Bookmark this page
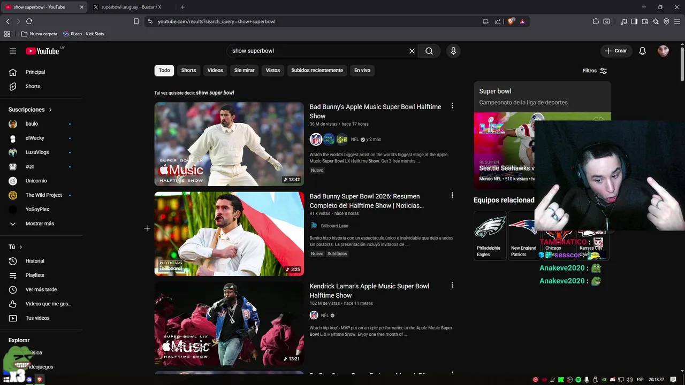The width and height of the screenshot is (685, 385). [136, 21]
